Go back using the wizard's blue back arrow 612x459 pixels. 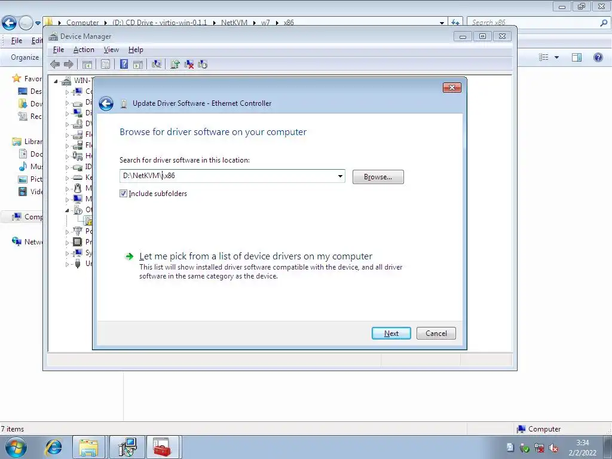pos(106,104)
